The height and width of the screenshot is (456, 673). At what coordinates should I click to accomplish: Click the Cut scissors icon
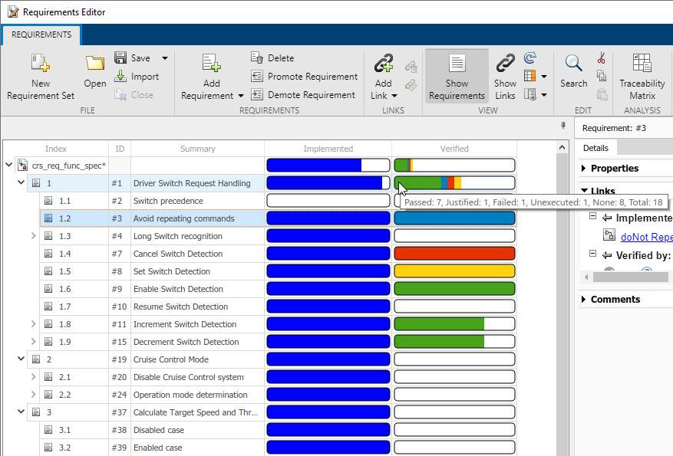(601, 58)
